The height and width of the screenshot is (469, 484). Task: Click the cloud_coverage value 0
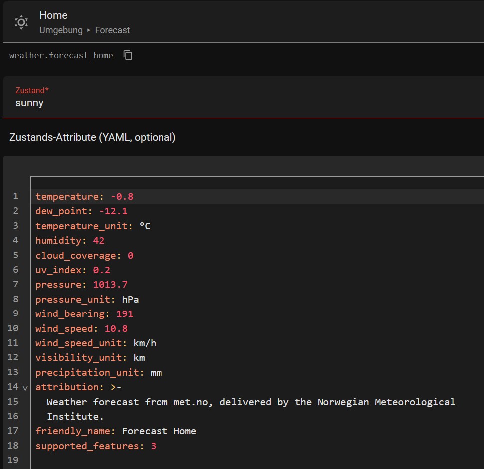130,256
